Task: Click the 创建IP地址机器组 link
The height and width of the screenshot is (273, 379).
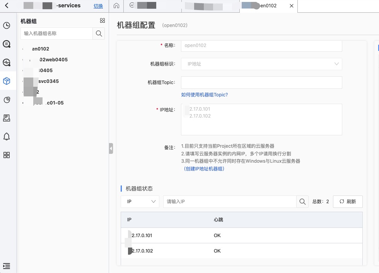Action: click(205, 169)
